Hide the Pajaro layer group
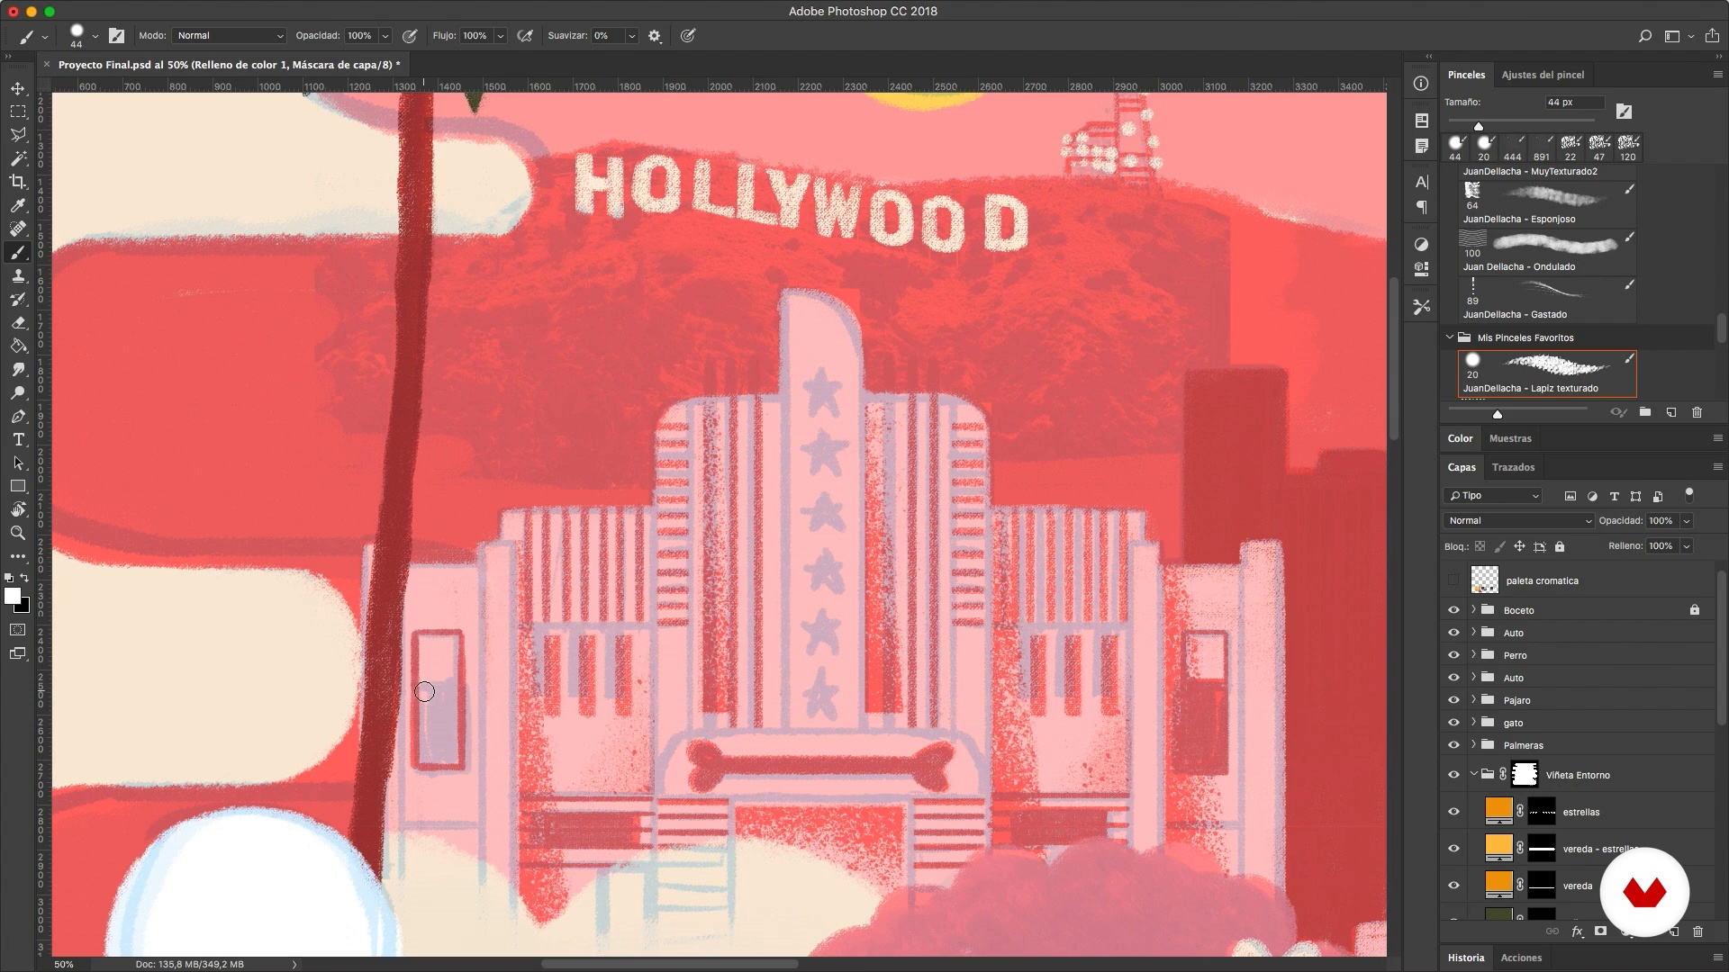Viewport: 1729px width, 972px height. tap(1453, 700)
